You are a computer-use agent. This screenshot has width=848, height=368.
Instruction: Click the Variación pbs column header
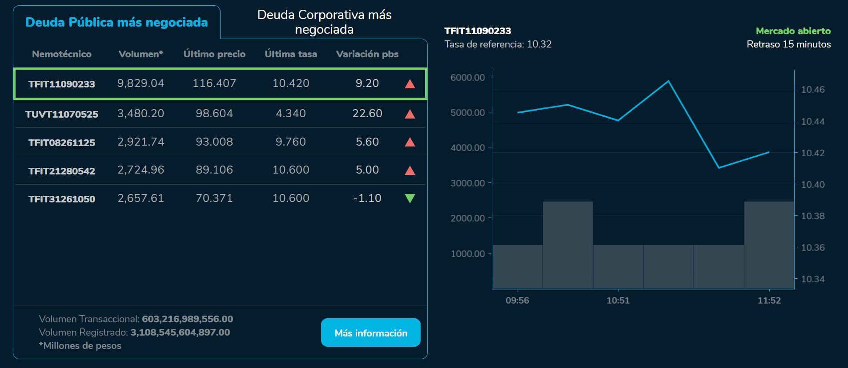(x=367, y=54)
